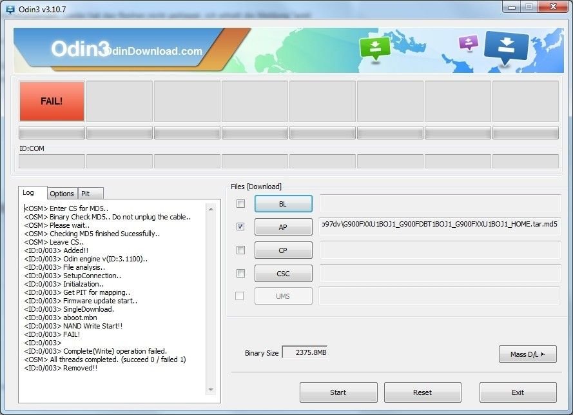Click the red FAIL! status box
The height and width of the screenshot is (415, 573).
click(52, 101)
